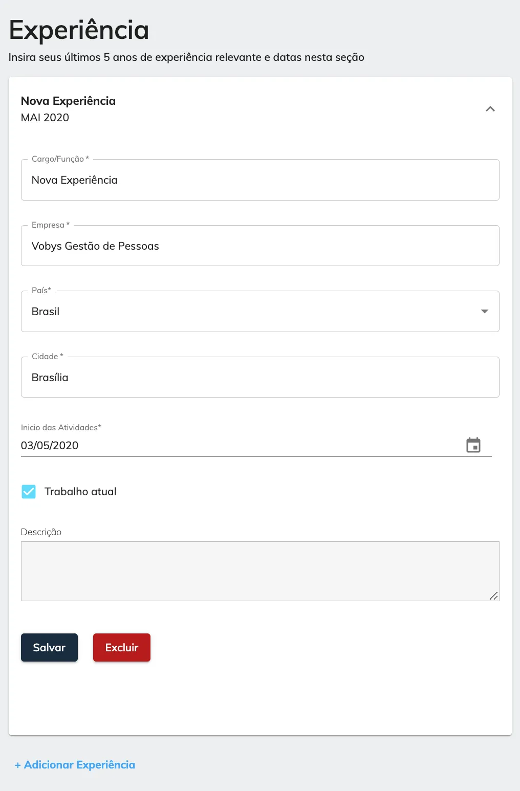Focus the Descrição text area
520x791 pixels.
[260, 571]
